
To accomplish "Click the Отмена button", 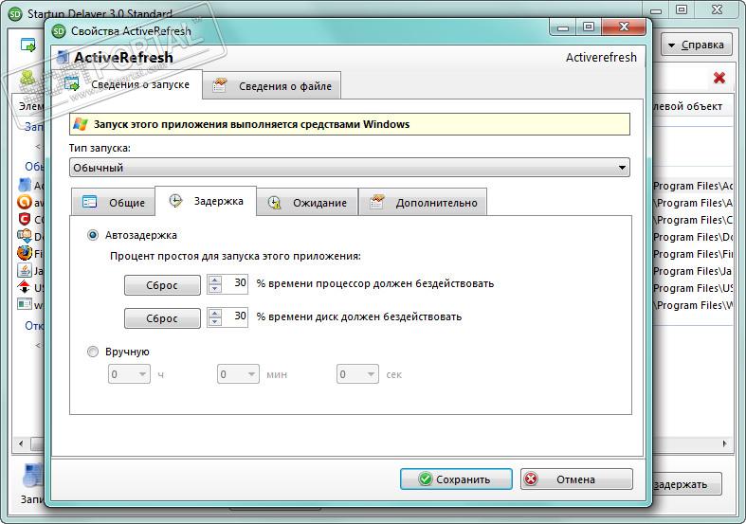I will click(x=576, y=479).
